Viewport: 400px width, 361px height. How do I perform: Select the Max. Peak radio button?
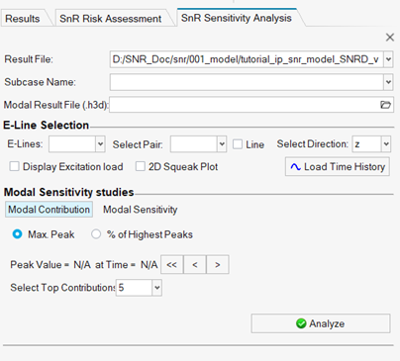coord(17,234)
